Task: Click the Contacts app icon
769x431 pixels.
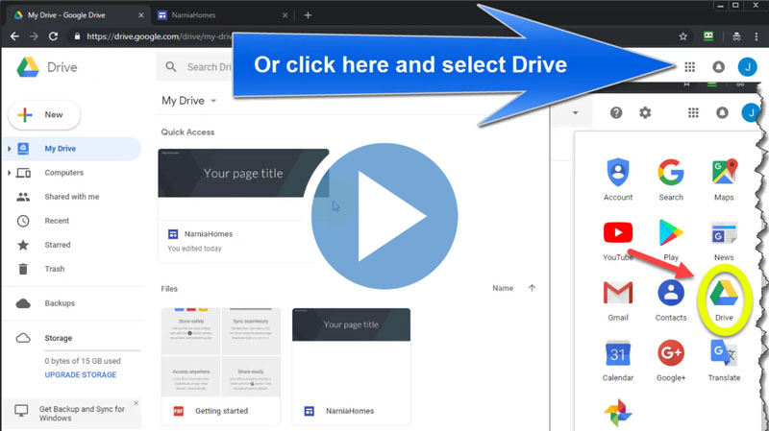Action: [x=671, y=297]
